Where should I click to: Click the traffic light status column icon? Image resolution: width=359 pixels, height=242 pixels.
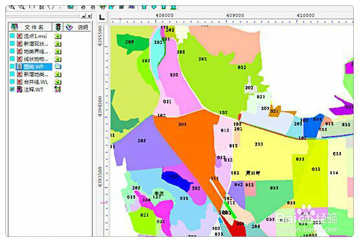pyautogui.click(x=58, y=27)
